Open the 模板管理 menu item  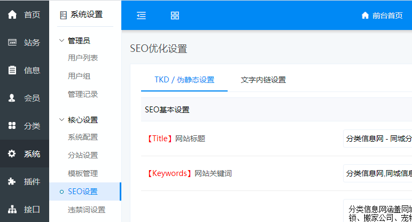(x=83, y=173)
